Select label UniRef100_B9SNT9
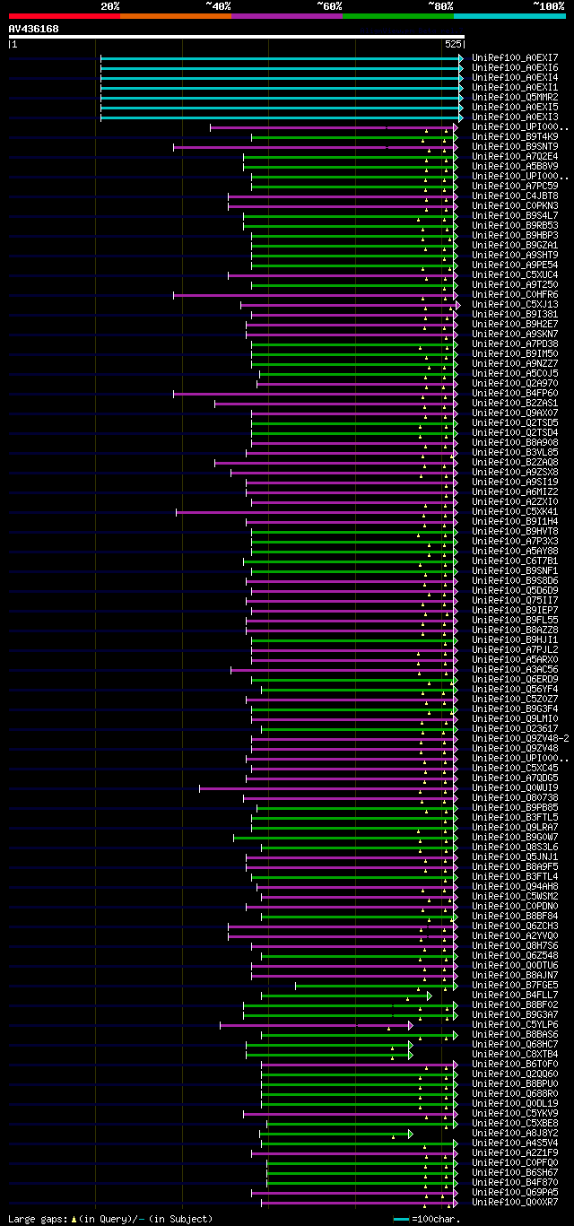 (515, 146)
